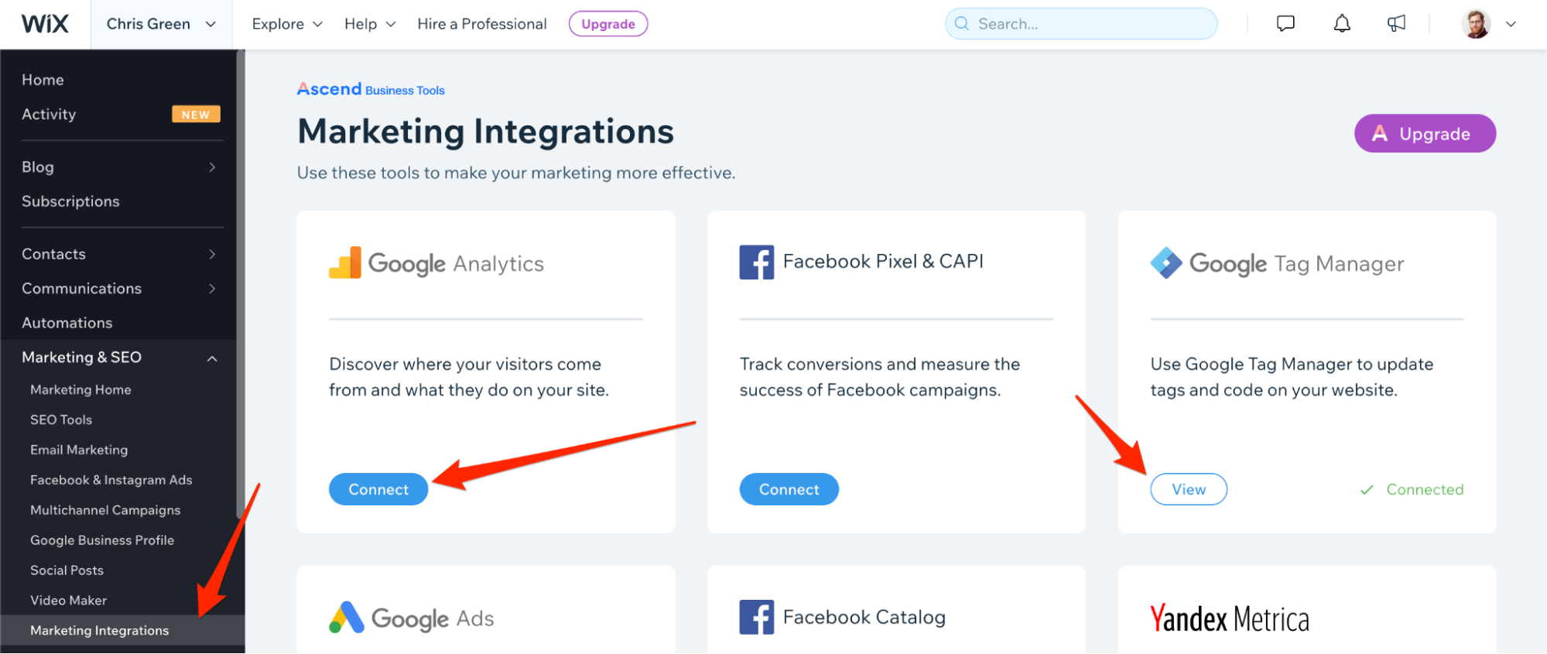Click the Google Tag Manager logo icon
This screenshot has height=654, width=1547.
coord(1166,263)
